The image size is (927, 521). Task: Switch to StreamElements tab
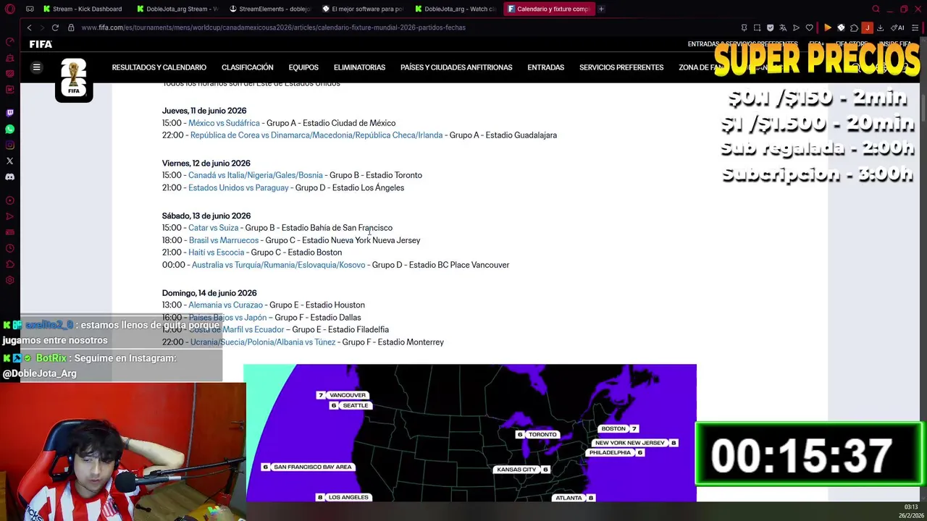tap(272, 9)
